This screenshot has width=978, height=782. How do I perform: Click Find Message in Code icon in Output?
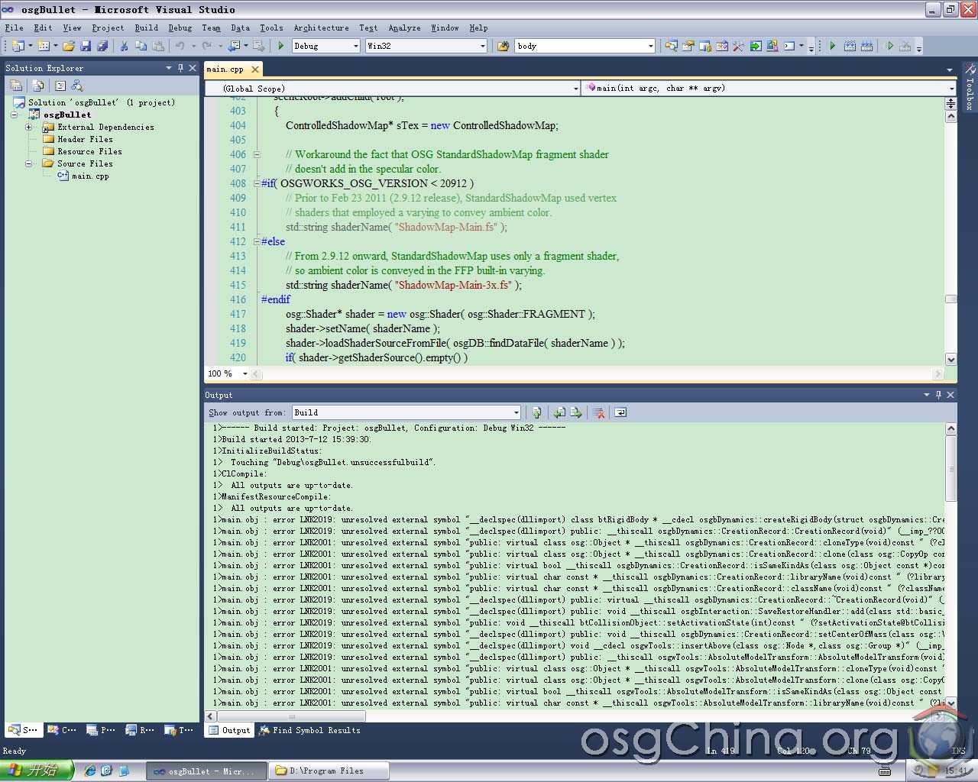(x=537, y=412)
